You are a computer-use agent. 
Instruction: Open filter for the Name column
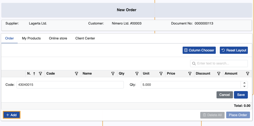113,74
